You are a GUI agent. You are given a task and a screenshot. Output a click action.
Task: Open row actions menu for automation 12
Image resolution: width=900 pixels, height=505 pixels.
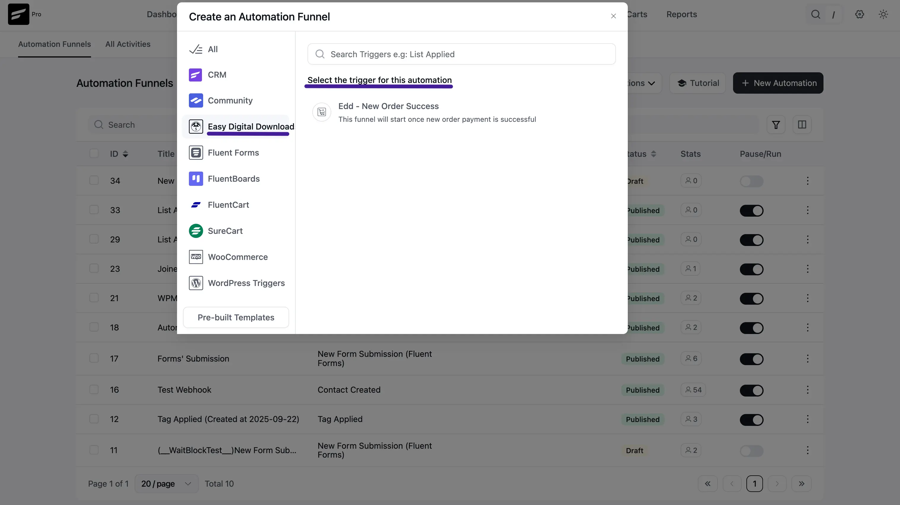(x=807, y=419)
